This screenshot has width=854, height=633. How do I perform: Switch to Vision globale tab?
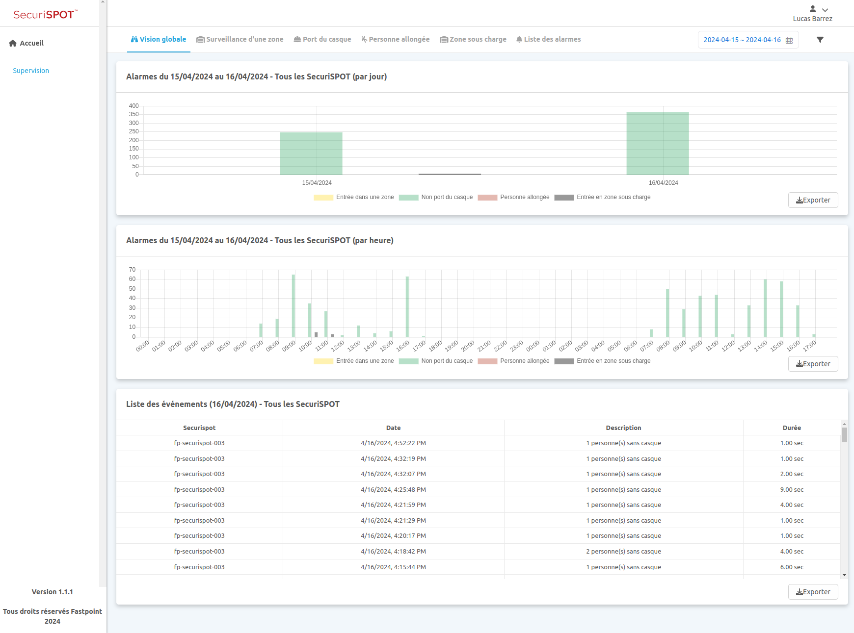click(159, 39)
